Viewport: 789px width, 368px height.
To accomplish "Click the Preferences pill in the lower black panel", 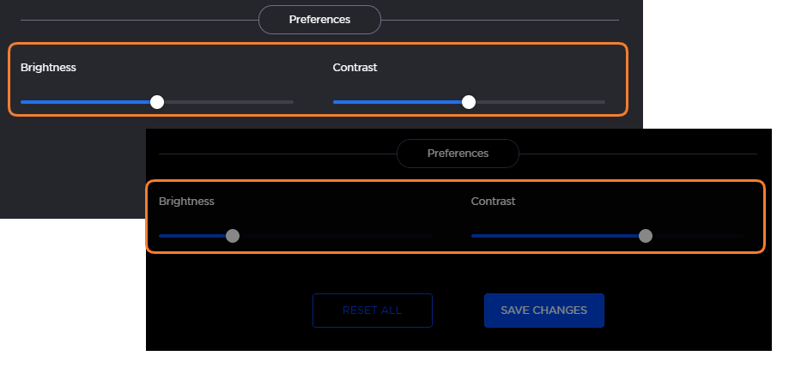I will click(458, 154).
